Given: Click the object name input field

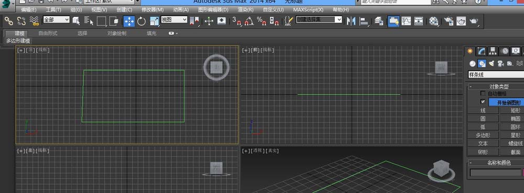Looking at the screenshot, I should (496, 173).
